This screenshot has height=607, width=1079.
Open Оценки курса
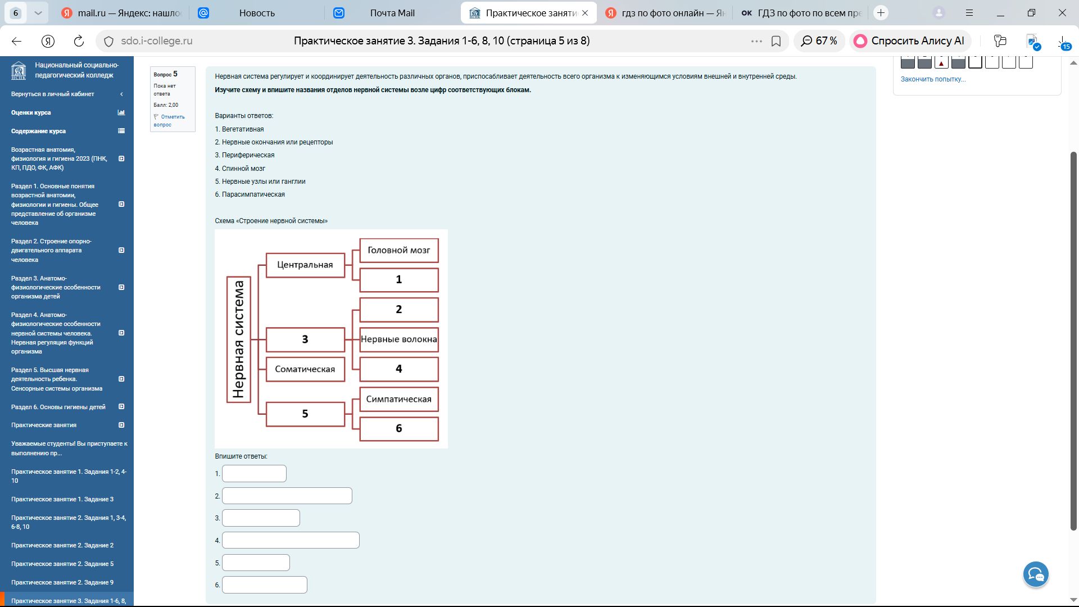(31, 112)
